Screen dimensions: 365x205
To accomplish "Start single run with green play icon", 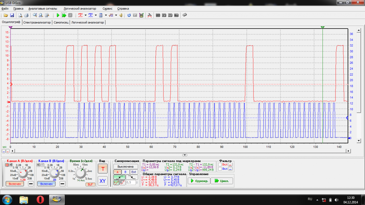I will coord(58,15).
